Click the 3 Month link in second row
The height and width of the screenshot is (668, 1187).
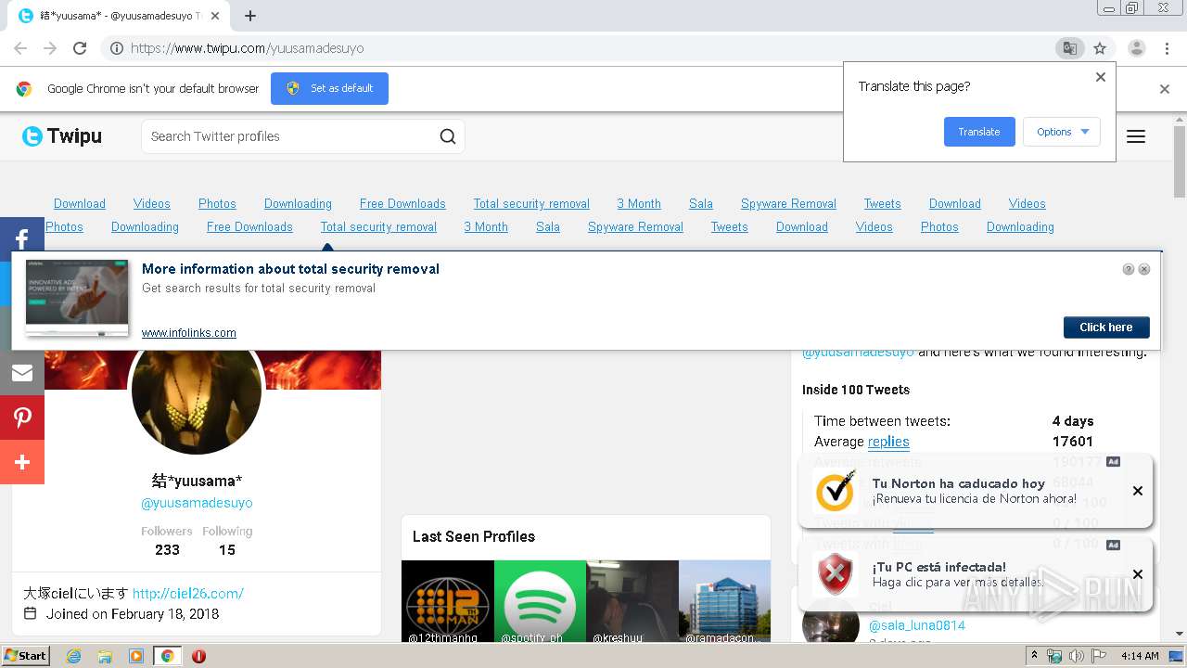coord(486,226)
